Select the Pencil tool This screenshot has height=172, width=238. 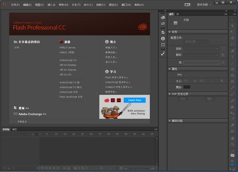click(x=232, y=88)
